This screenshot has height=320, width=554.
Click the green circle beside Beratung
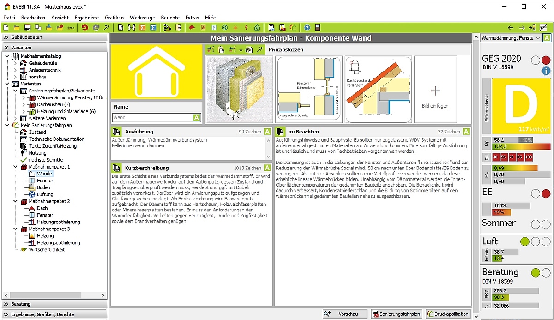[x=536, y=273]
